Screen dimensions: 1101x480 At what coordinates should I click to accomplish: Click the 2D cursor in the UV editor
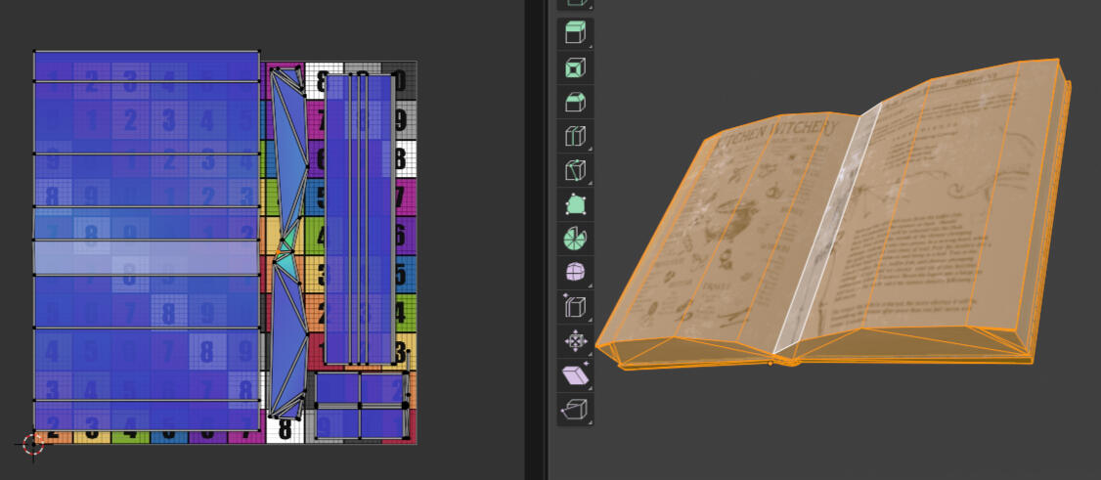click(32, 445)
